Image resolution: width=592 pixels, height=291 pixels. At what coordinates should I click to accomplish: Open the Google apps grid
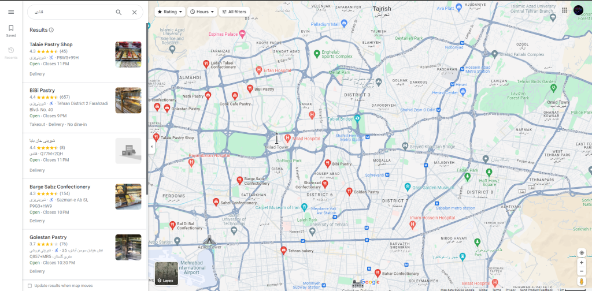(564, 10)
